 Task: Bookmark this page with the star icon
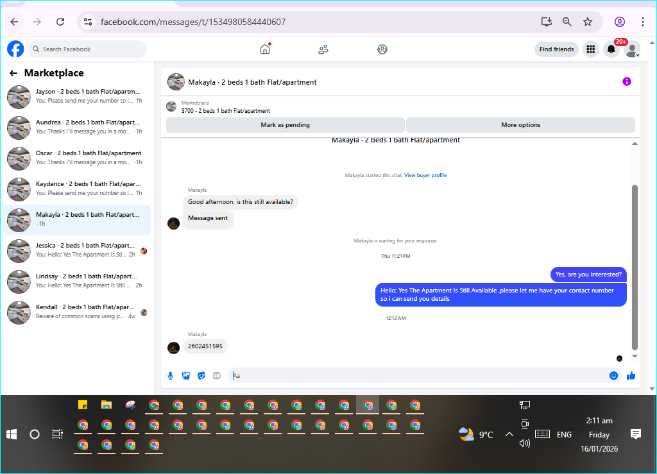coord(588,22)
